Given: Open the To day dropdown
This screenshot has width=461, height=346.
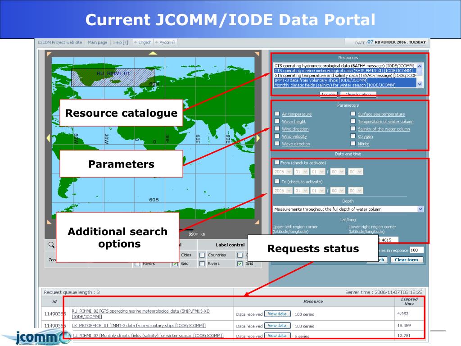Looking at the screenshot, I should tap(318, 191).
